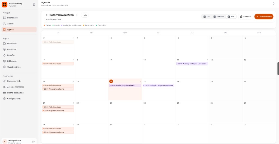Screen dimensions: 279x144
Task: Open Mayara Cavalcante 20:00 event on day 28
Action: click(58, 132)
